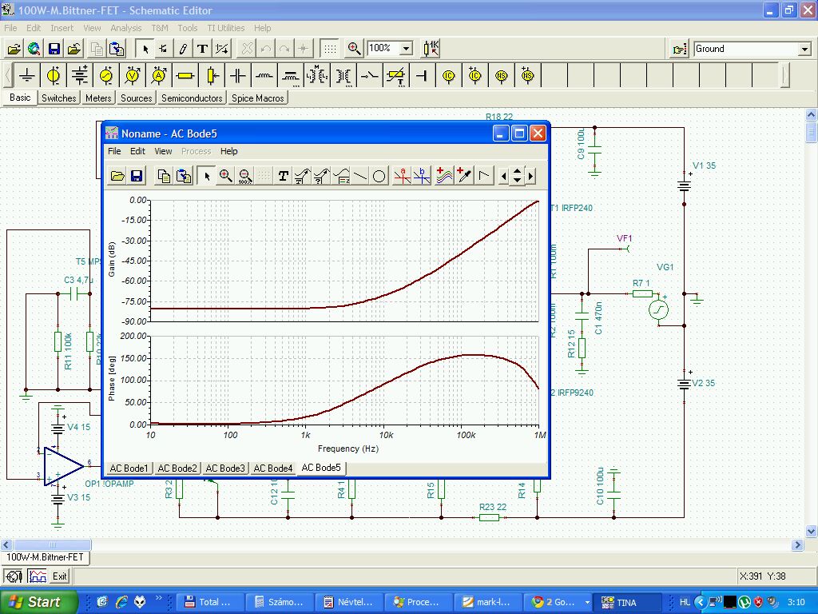Click the Exit button at bottom
The height and width of the screenshot is (614, 818).
coord(59,576)
